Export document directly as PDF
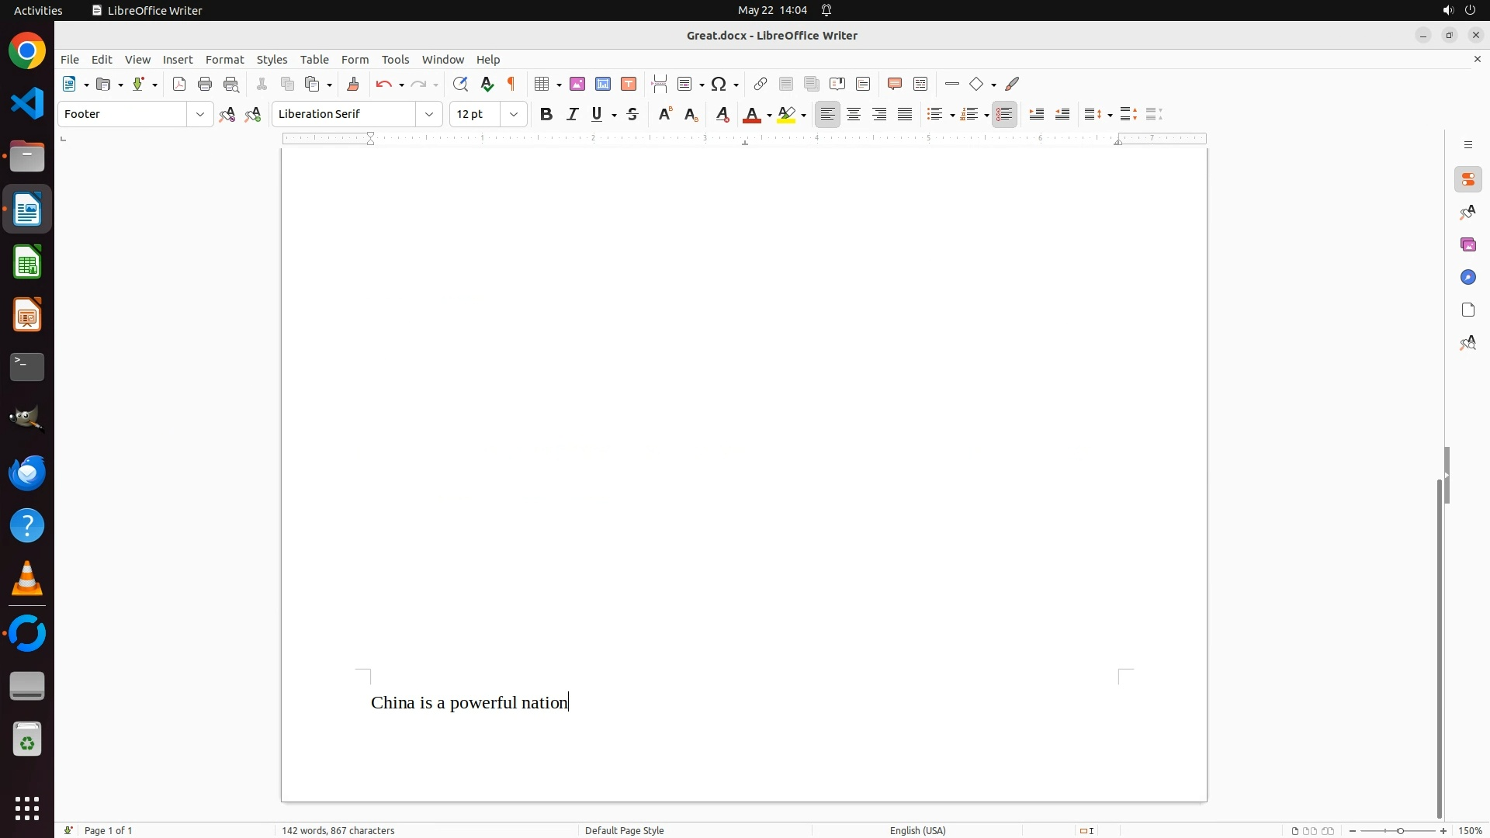Viewport: 1490px width, 838px height. (179, 84)
